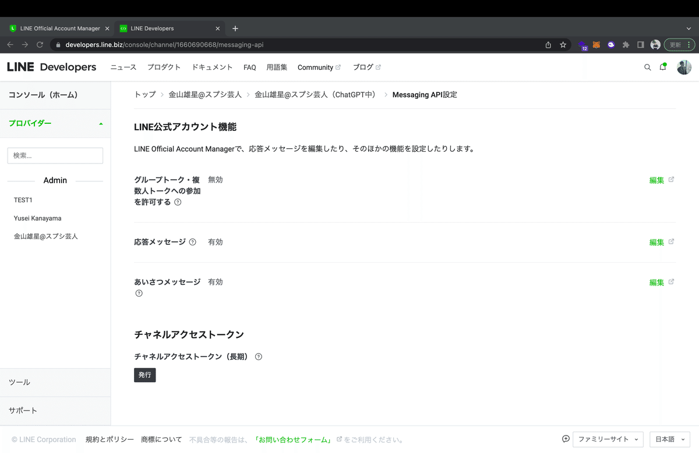
Task: Go to トップ breadcrumb
Action: [x=145, y=94]
